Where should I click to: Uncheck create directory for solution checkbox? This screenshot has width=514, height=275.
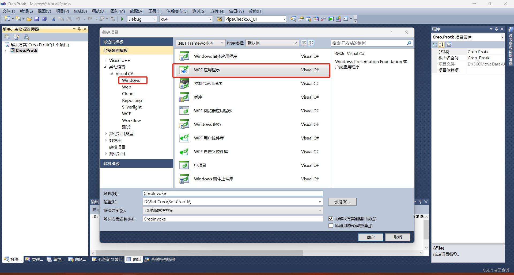point(331,219)
